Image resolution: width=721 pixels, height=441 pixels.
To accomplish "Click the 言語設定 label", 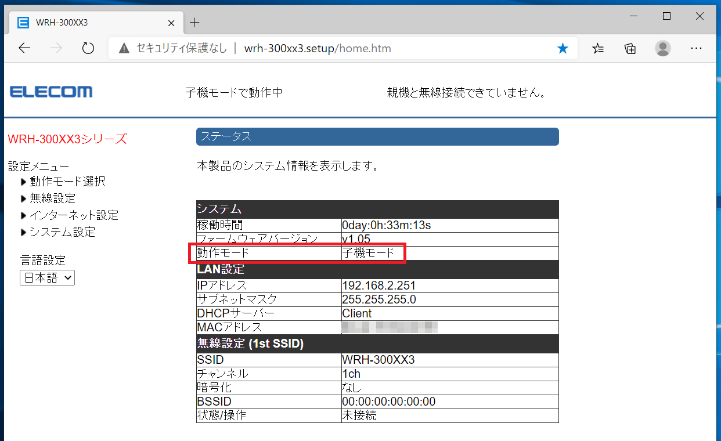I will (43, 261).
